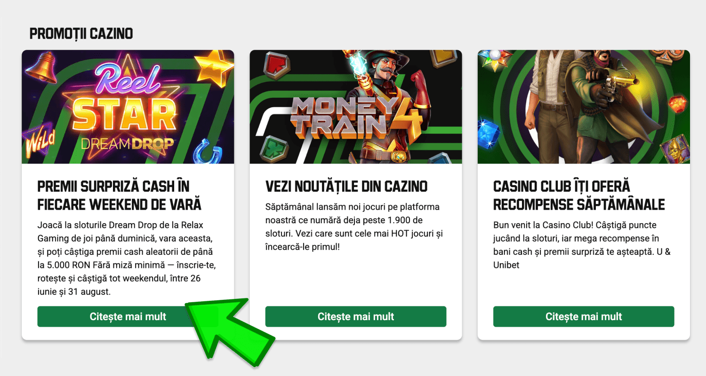706x376 pixels.
Task: Click the Dream Drop promotion description text
Action: 126,258
